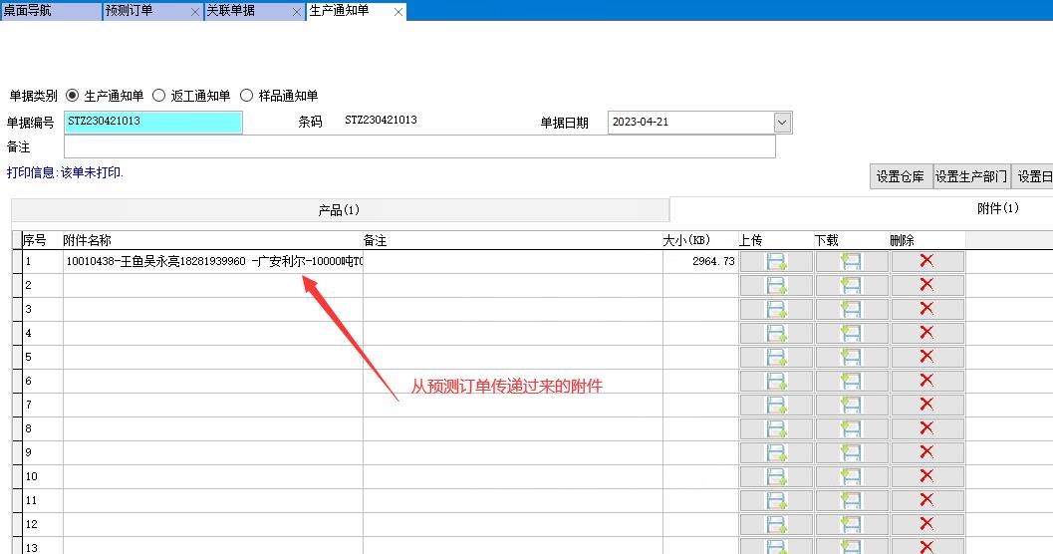The image size is (1053, 554).
Task: Click red X delete icon in row 7
Action: pos(926,405)
